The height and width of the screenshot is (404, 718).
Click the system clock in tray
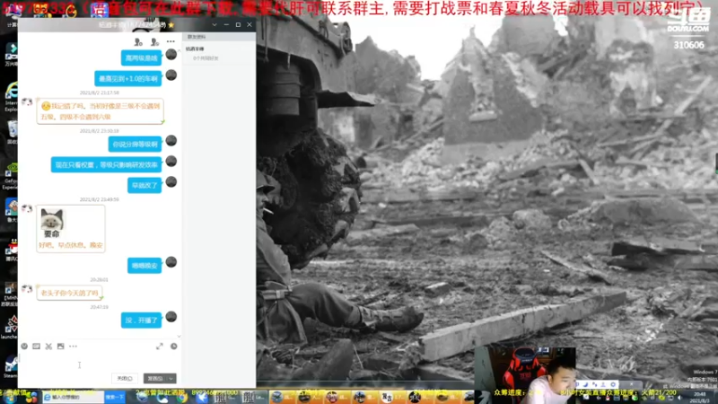pyautogui.click(x=700, y=397)
